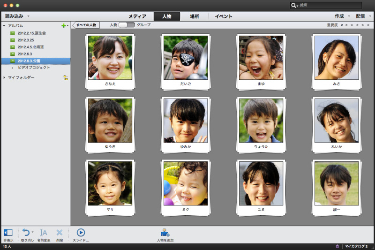Set rating filter to one star
Screen dimensions: 375x250
click(346, 25)
